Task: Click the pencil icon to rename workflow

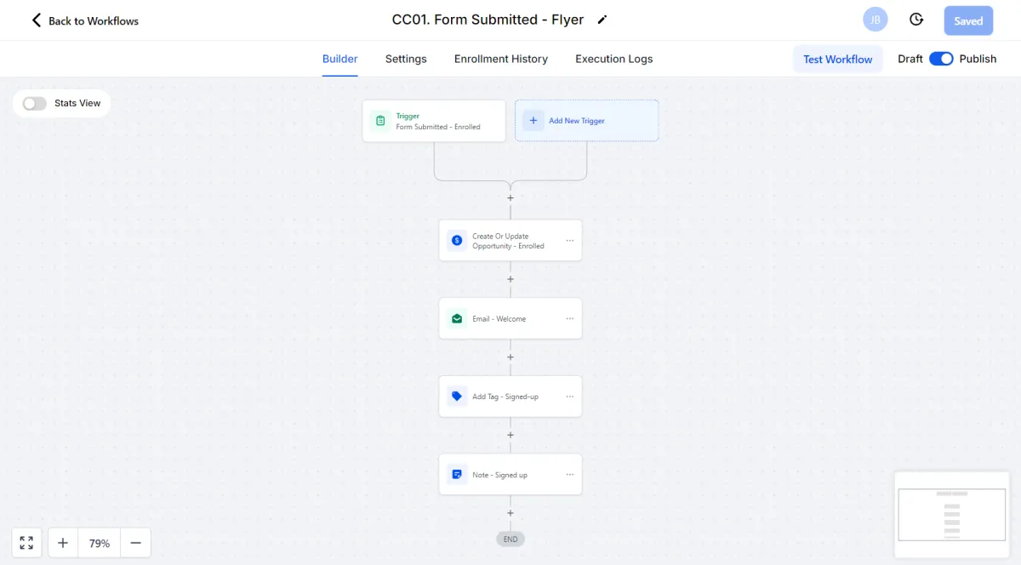Action: (602, 20)
